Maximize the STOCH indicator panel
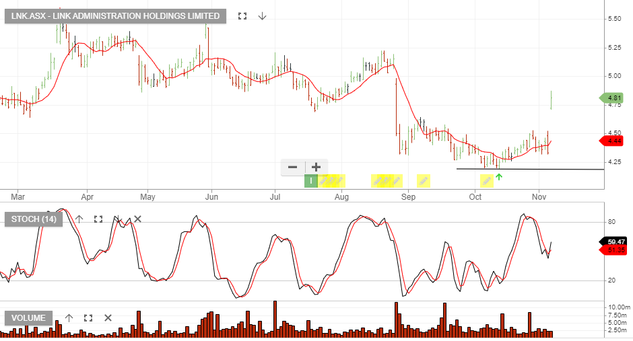 point(98,219)
